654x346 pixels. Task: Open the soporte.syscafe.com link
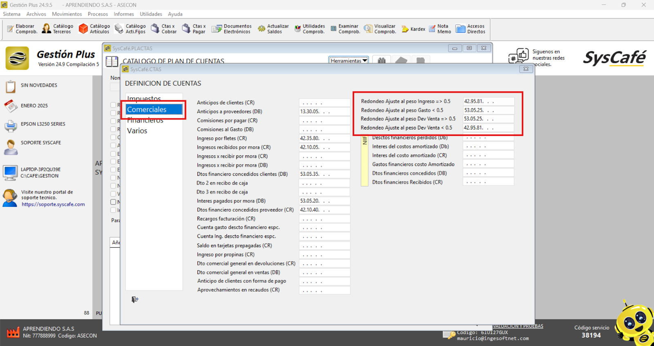tap(53, 204)
